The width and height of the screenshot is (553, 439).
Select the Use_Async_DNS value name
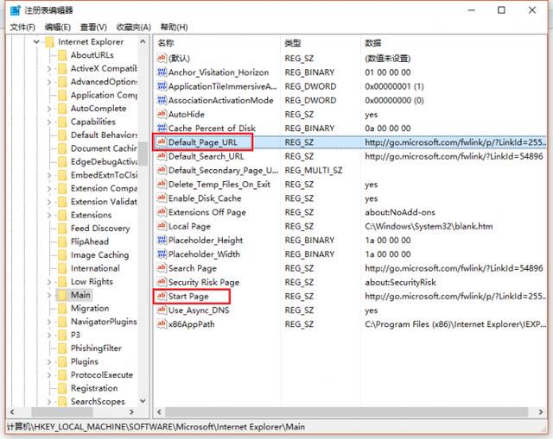199,310
